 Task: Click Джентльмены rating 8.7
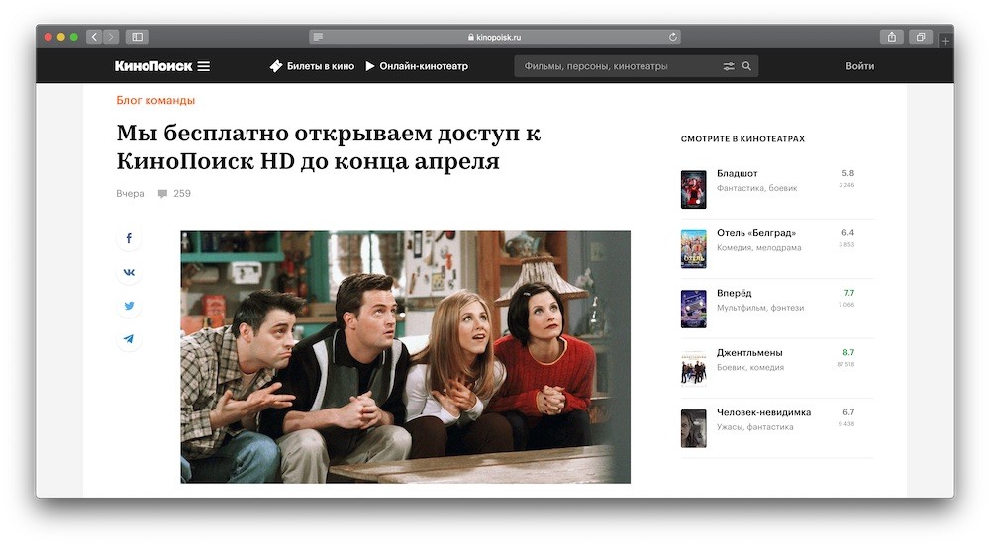click(848, 352)
